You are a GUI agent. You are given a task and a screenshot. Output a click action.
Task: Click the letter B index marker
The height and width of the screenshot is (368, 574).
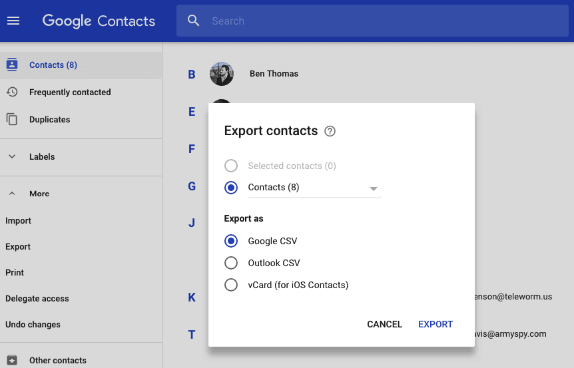click(x=192, y=75)
